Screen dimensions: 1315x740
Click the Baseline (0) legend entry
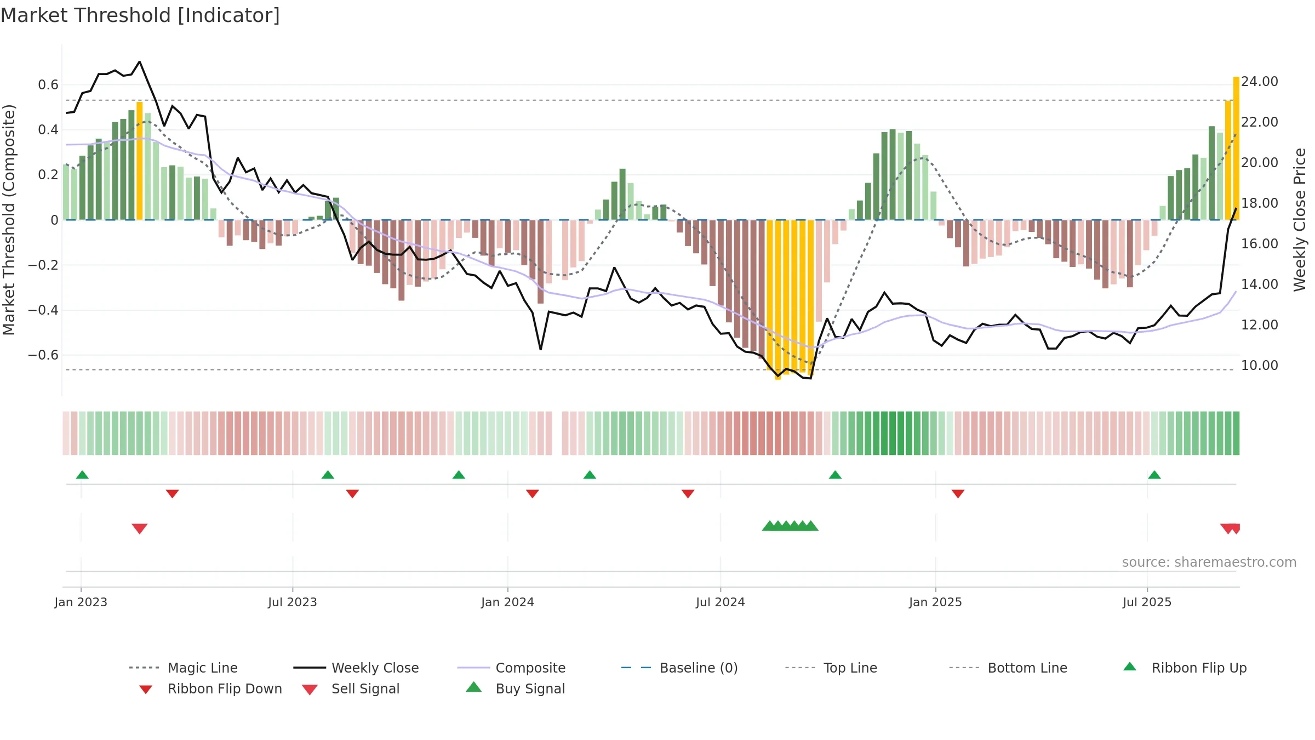679,668
